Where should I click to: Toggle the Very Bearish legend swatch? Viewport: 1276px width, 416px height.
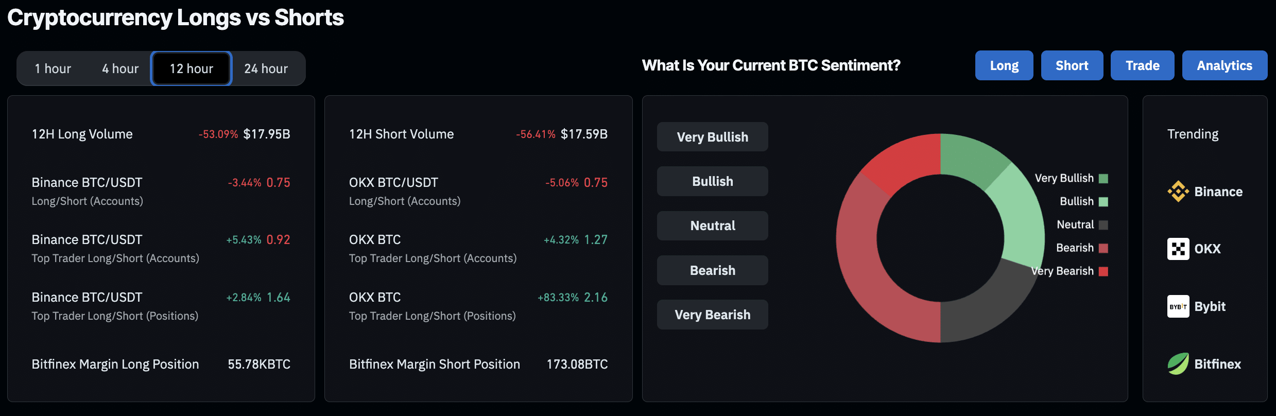(x=1103, y=271)
